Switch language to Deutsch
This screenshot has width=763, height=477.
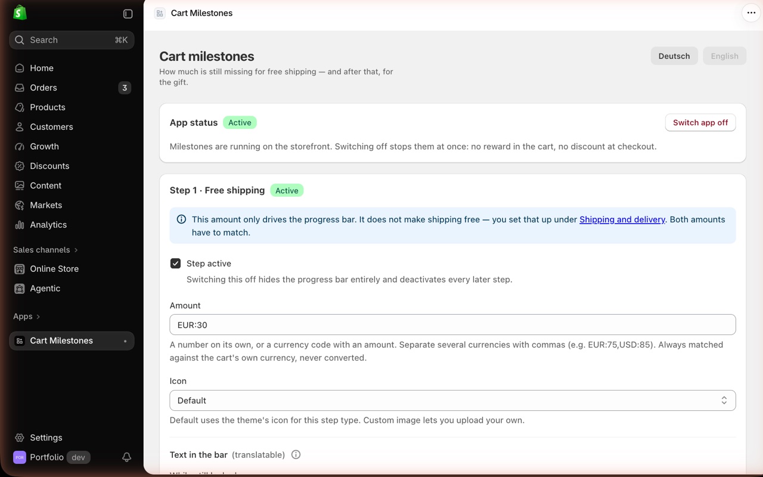point(674,56)
